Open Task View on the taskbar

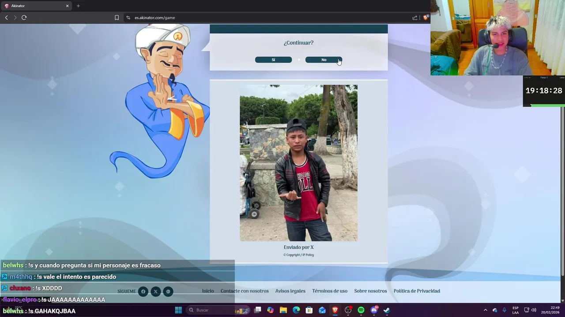[x=258, y=310]
